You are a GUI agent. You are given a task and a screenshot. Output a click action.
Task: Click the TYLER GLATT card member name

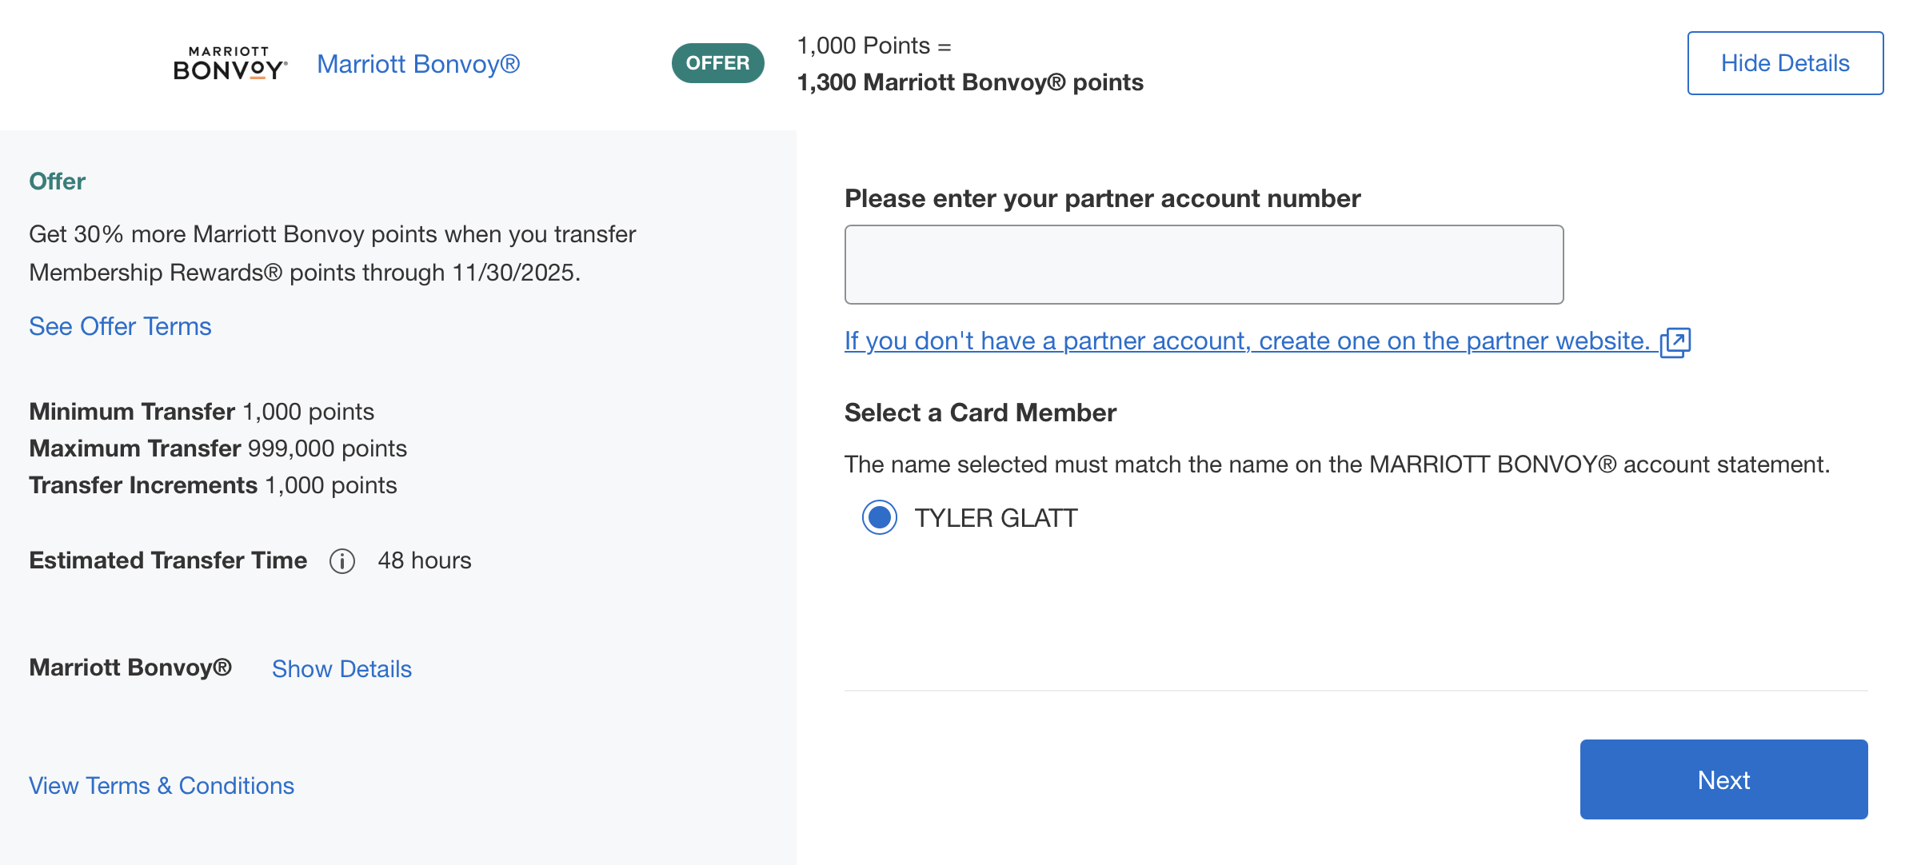coord(996,518)
